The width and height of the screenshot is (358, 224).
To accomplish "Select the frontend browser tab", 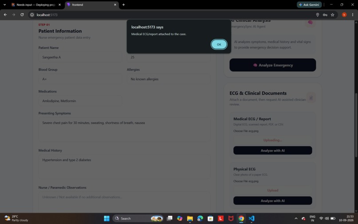I will [91, 4].
